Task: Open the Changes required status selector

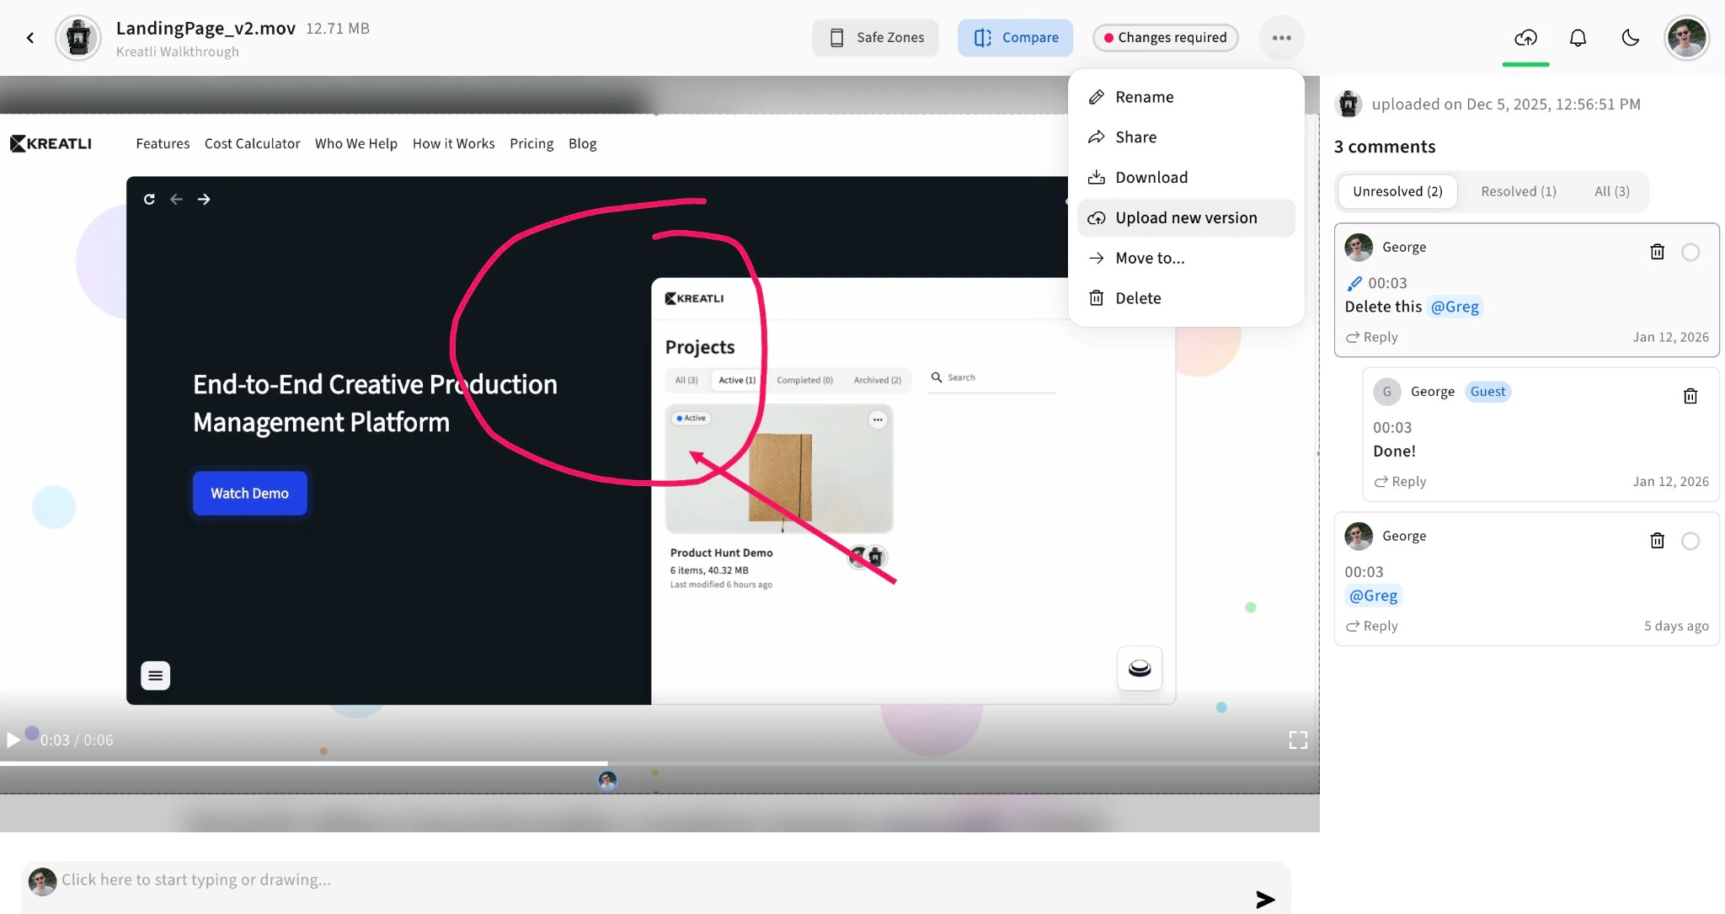Action: [x=1165, y=37]
